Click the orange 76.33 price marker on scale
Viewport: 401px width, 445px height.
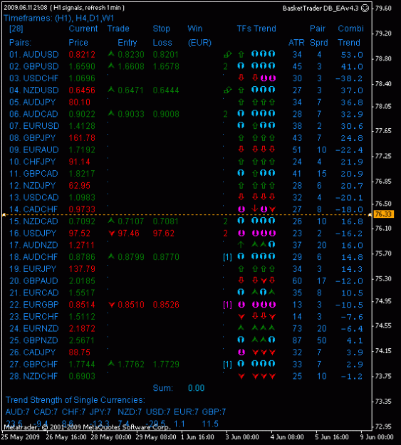pos(383,214)
